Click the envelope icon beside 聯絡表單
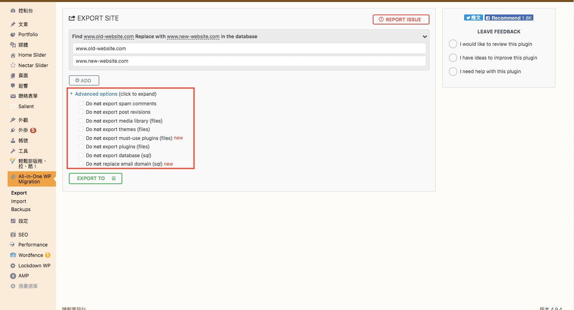The width and height of the screenshot is (574, 310). pyautogui.click(x=13, y=96)
